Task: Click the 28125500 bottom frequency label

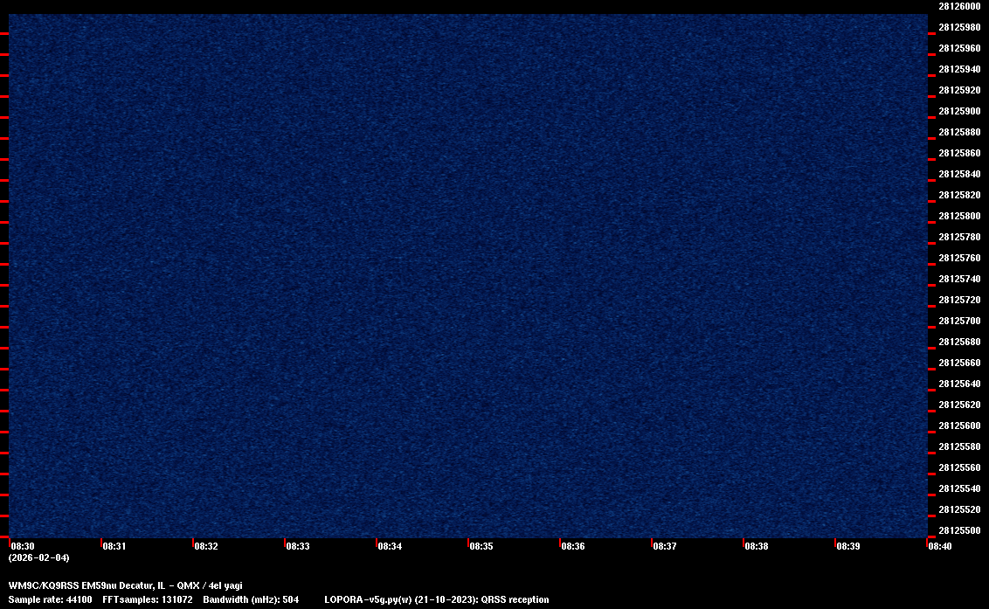Action: (958, 530)
